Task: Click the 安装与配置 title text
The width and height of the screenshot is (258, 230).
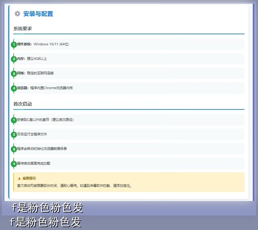Action: (38, 14)
